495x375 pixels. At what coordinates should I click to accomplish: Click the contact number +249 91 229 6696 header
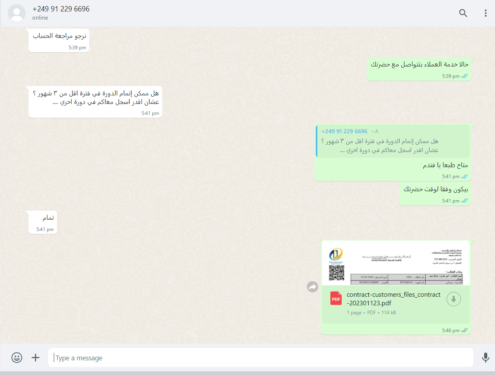click(x=61, y=9)
